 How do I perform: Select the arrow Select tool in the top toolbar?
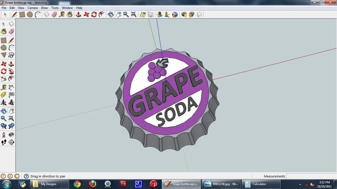[x=5, y=14]
